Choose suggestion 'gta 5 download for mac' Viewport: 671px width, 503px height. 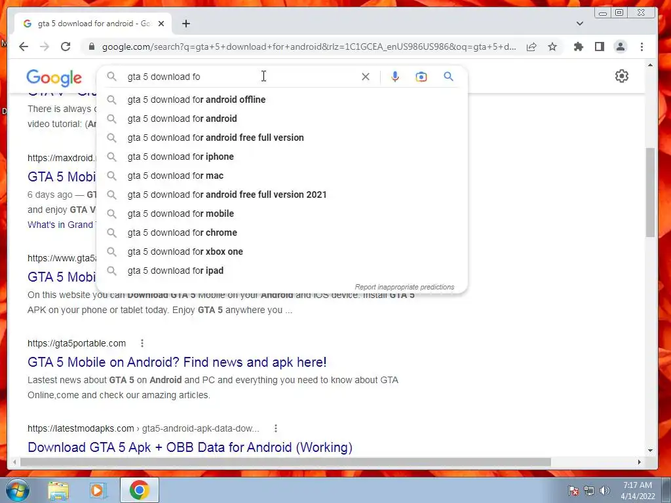pyautogui.click(x=282, y=176)
